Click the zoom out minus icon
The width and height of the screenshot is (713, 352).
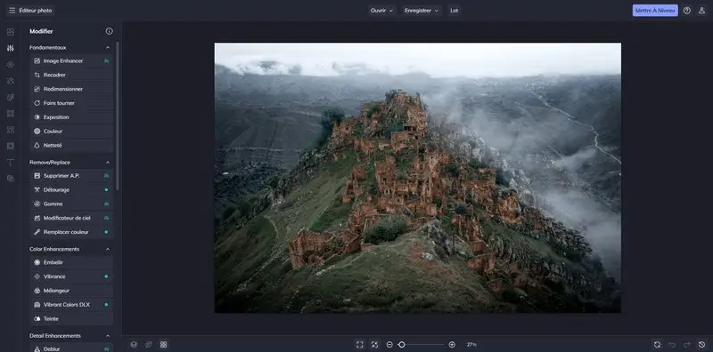pos(389,345)
